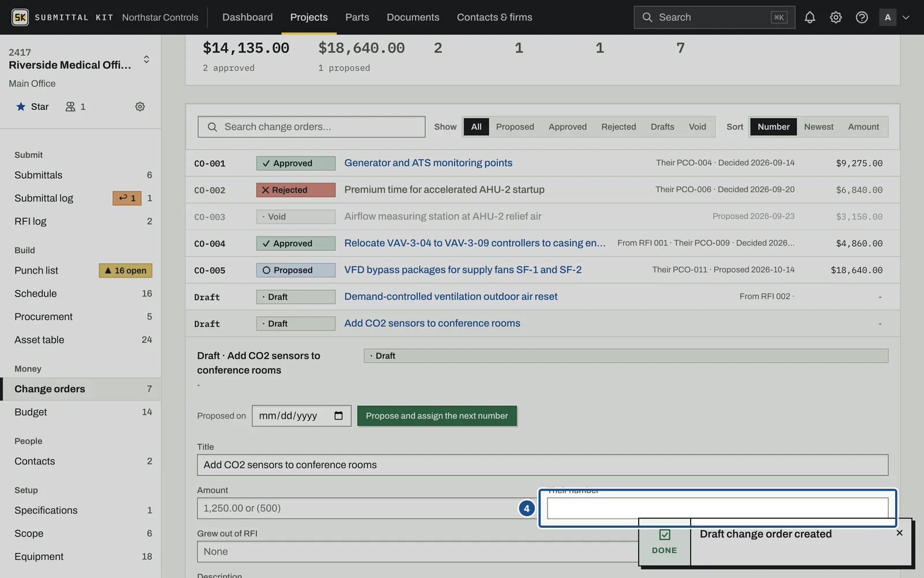The height and width of the screenshot is (578, 924).
Task: Open Generator and ATS monitoring points
Action: (x=428, y=163)
